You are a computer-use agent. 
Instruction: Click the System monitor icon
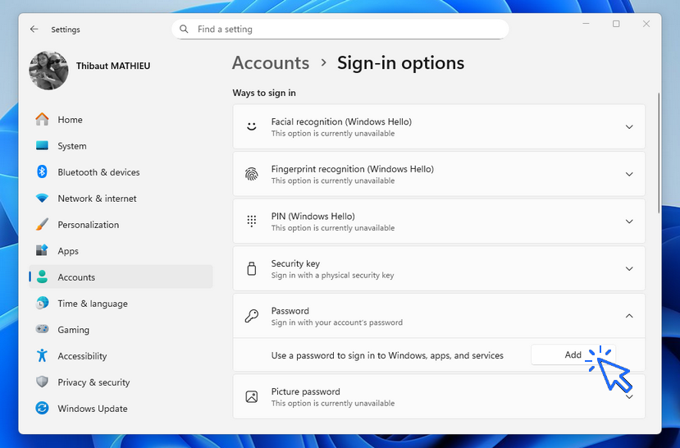42,146
